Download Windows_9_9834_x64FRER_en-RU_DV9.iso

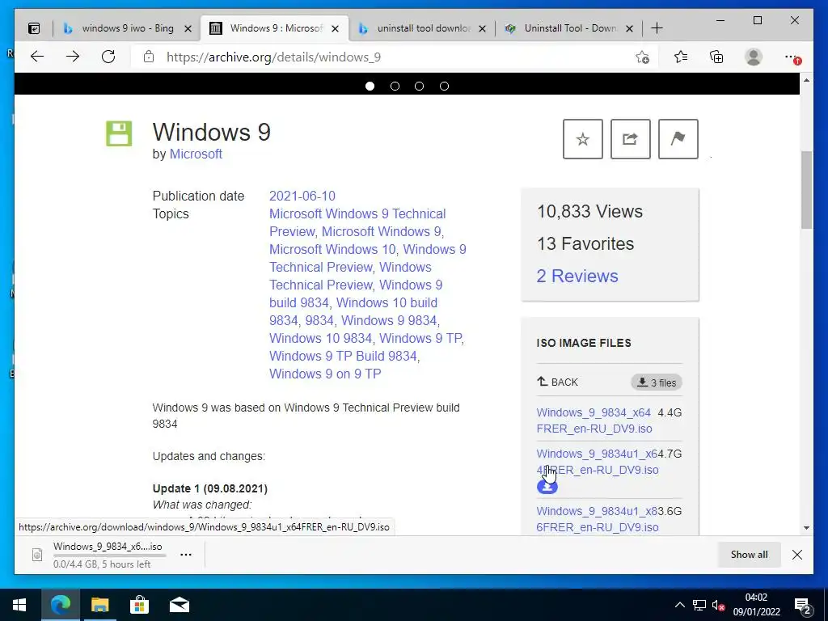click(x=594, y=420)
